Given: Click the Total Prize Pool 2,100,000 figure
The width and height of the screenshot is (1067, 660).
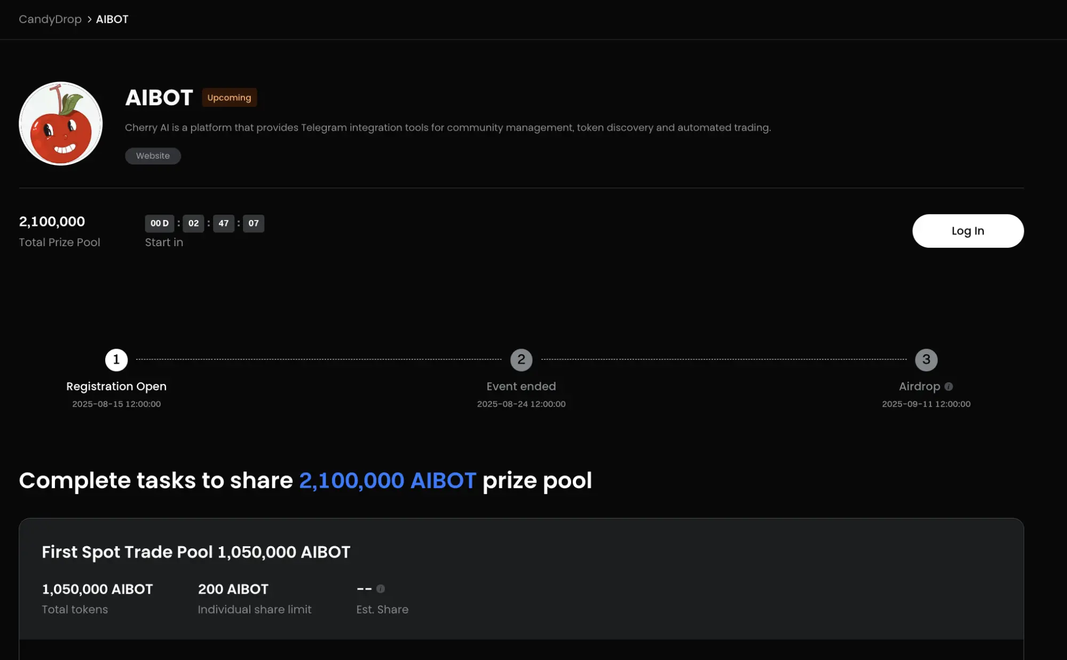Looking at the screenshot, I should (52, 222).
